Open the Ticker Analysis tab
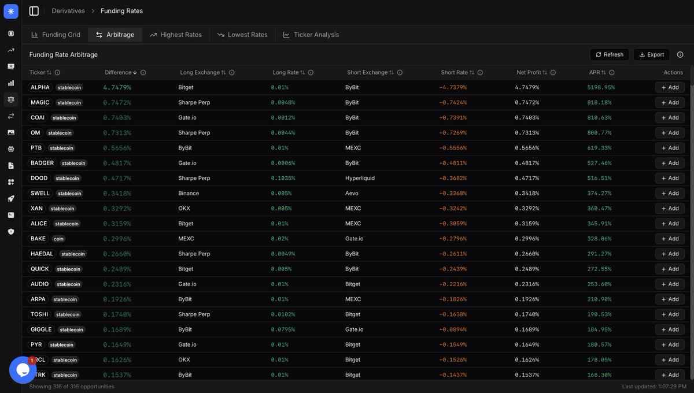The image size is (694, 393). point(311,35)
